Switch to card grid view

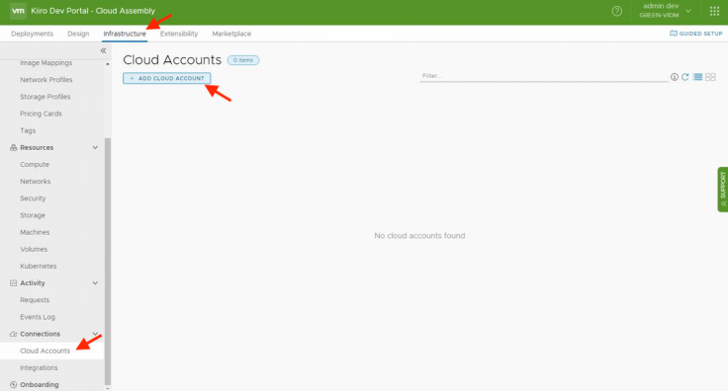(x=710, y=77)
